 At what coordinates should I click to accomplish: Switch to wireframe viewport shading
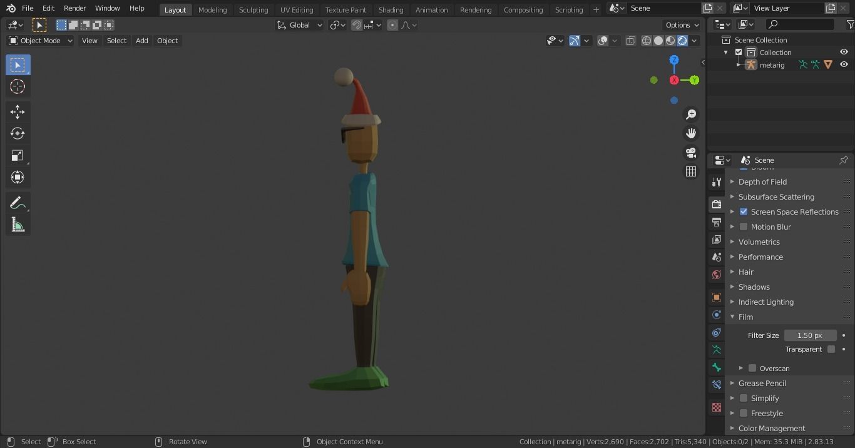[647, 41]
